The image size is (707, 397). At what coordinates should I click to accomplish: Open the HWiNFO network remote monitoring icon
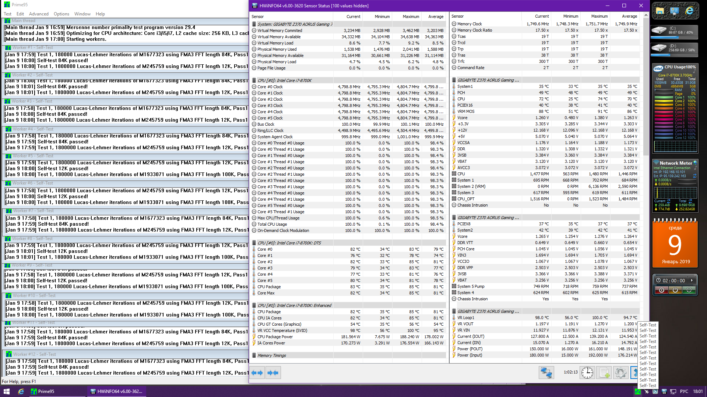click(x=546, y=373)
